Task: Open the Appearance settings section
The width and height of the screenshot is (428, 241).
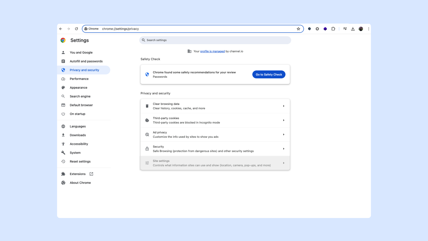Action: click(78, 88)
